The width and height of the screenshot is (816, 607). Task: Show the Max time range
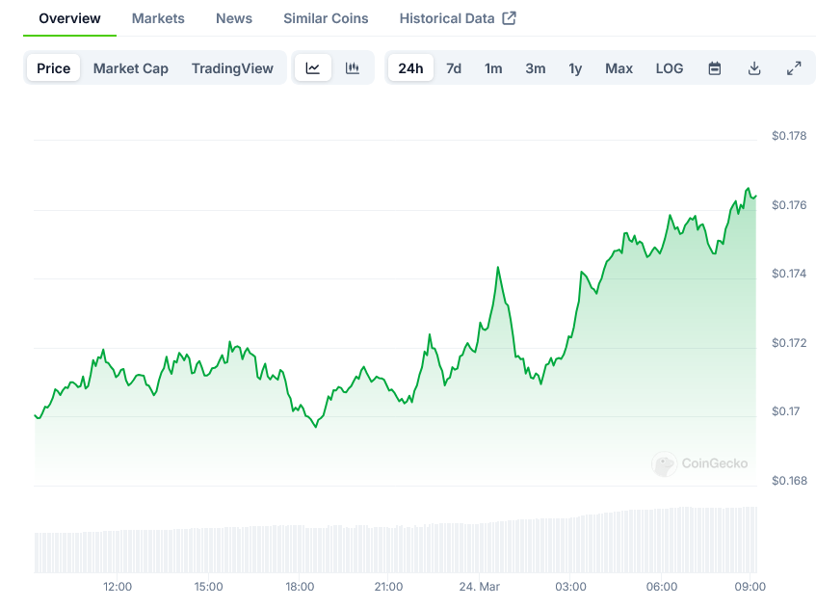pyautogui.click(x=619, y=68)
